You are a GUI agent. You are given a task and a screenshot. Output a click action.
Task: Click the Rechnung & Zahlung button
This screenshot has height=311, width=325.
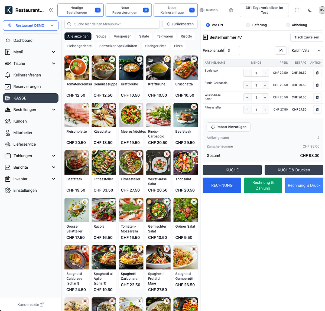(x=263, y=185)
